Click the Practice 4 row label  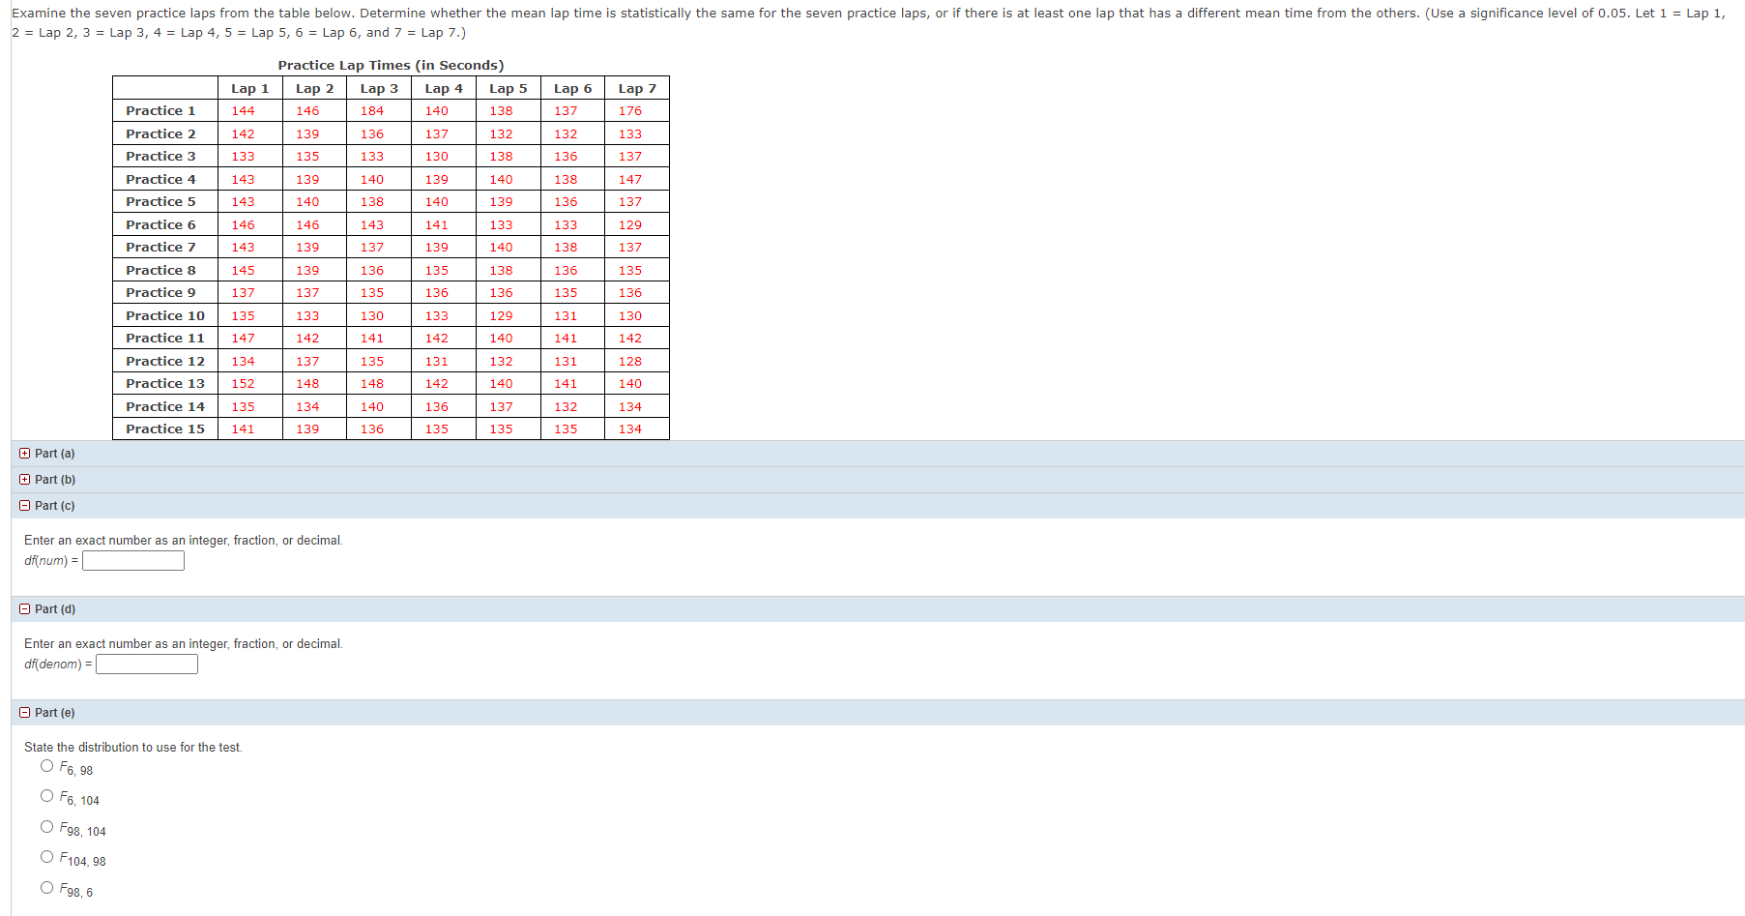(160, 180)
